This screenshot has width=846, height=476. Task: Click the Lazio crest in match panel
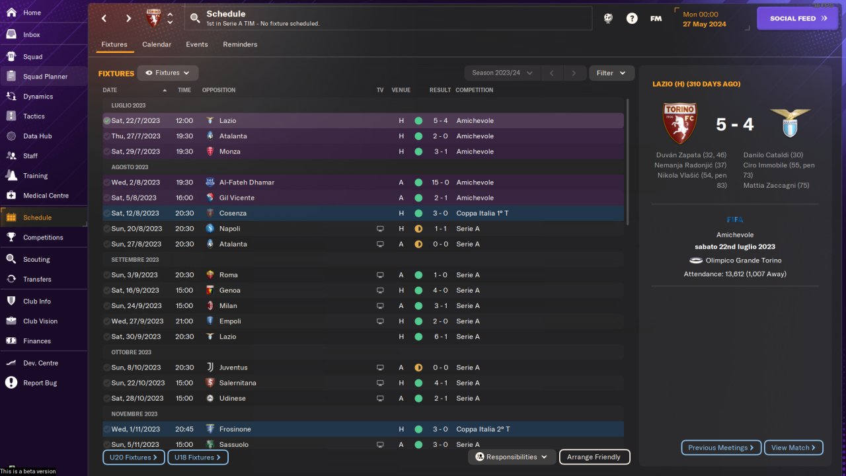(x=790, y=124)
